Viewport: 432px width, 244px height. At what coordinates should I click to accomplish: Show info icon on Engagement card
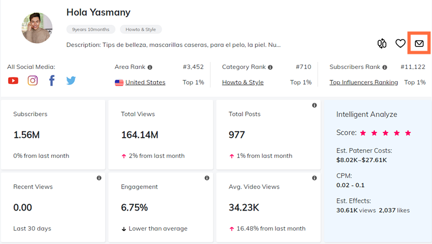(x=207, y=178)
